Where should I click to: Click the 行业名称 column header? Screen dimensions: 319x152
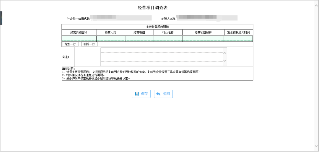tap(168, 32)
